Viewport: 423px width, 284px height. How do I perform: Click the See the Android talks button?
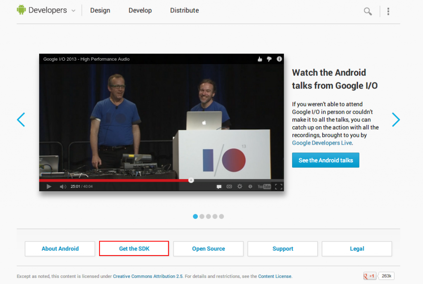click(x=326, y=160)
